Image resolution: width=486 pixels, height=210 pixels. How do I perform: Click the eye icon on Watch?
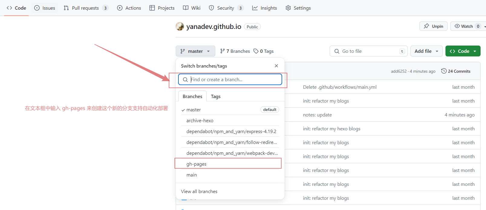(x=457, y=26)
